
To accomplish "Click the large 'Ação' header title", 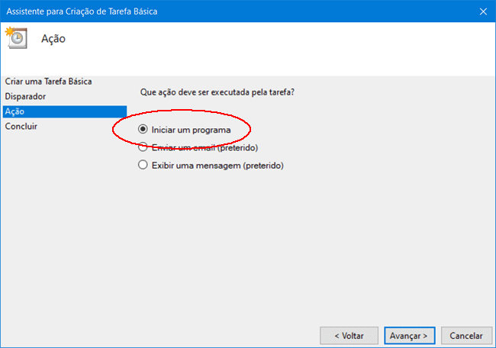I will click(x=53, y=39).
